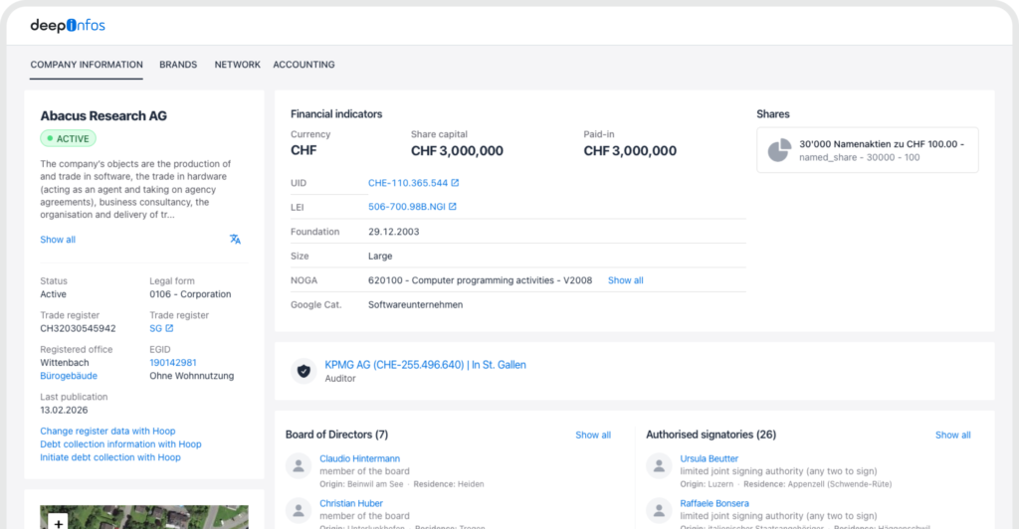Click Claudio Hintermann's avatar icon
This screenshot has width=1019, height=529.
(298, 464)
